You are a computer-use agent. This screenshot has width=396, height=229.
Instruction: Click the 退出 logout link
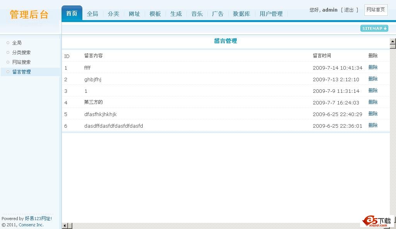pyautogui.click(x=349, y=10)
